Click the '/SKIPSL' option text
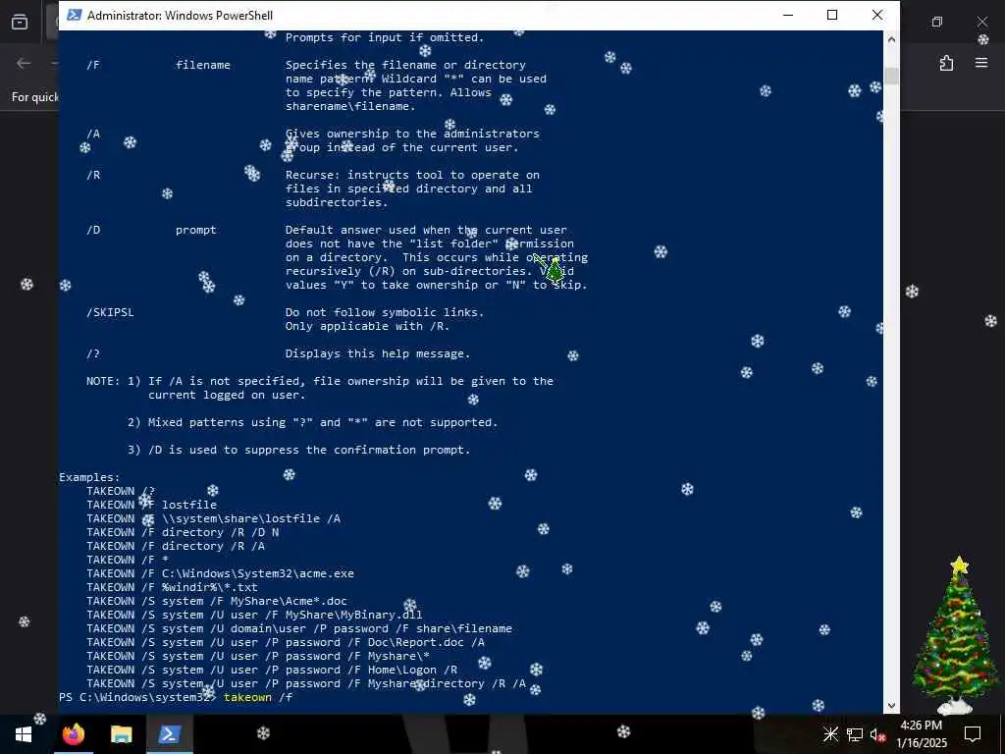Image resolution: width=1005 pixels, height=754 pixels. 110,312
